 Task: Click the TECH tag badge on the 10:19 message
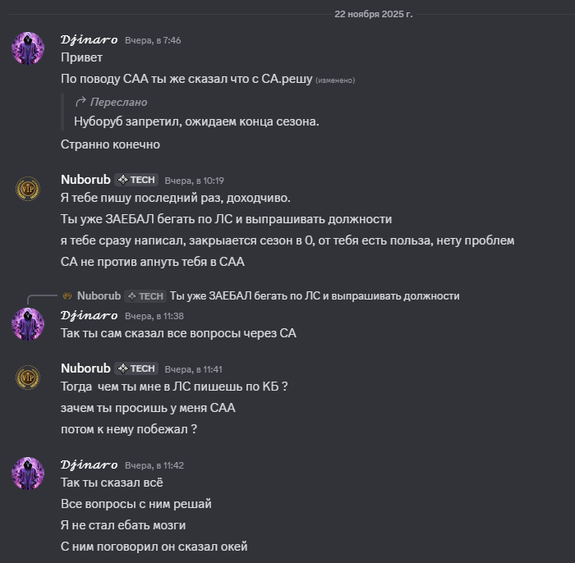coord(136,180)
